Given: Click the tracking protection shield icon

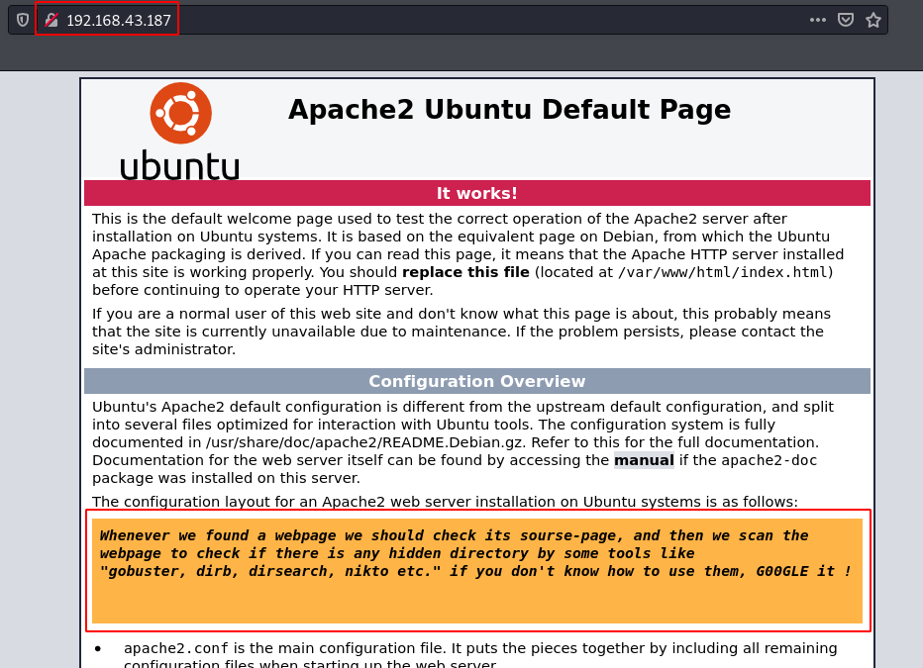Looking at the screenshot, I should click(x=23, y=20).
